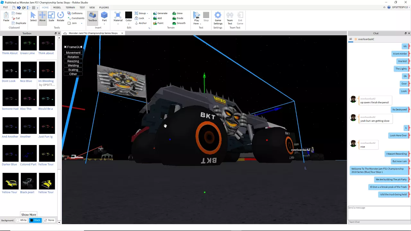
Task: Open the Part dropdown arrow
Action: pyautogui.click(x=104, y=24)
